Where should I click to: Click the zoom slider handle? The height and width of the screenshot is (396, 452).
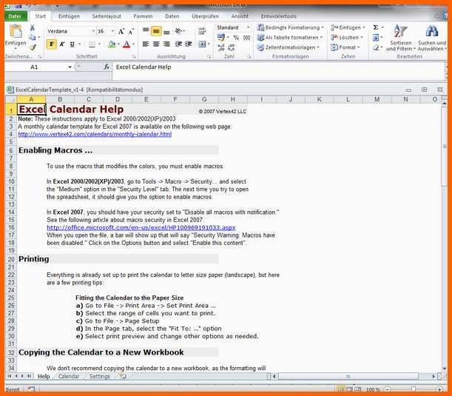coord(414,389)
